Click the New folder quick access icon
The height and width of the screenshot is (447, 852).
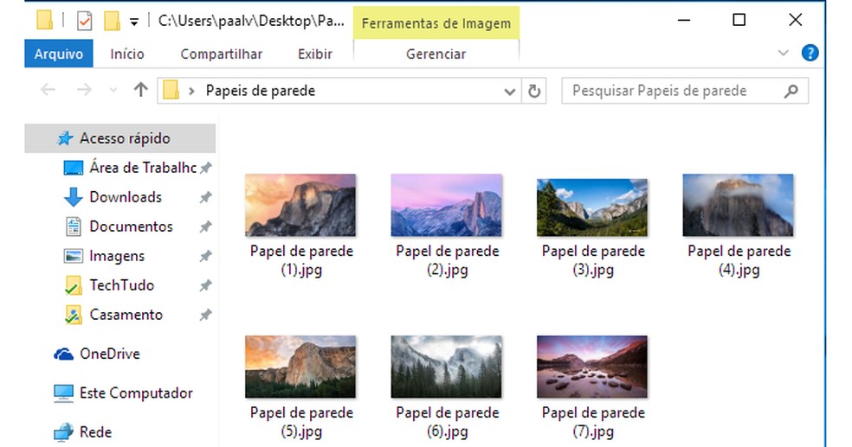click(112, 21)
